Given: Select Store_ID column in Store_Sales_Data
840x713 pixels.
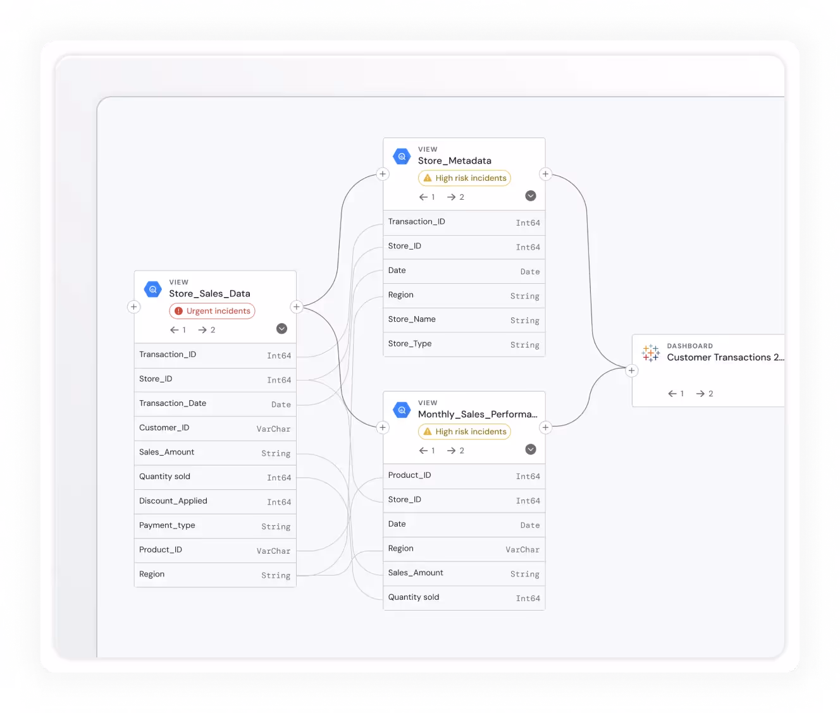Looking at the screenshot, I should point(215,380).
